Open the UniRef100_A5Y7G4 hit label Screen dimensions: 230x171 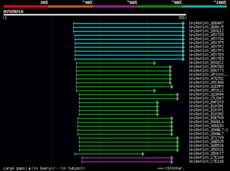pos(206,39)
